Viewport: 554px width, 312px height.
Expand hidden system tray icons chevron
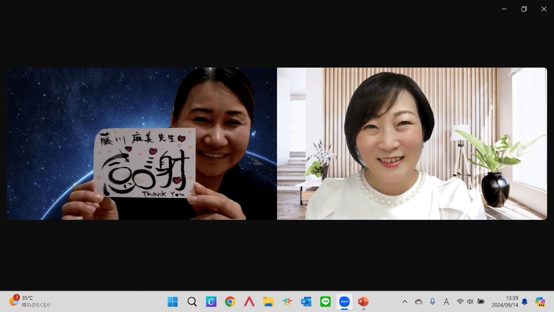pyautogui.click(x=405, y=302)
